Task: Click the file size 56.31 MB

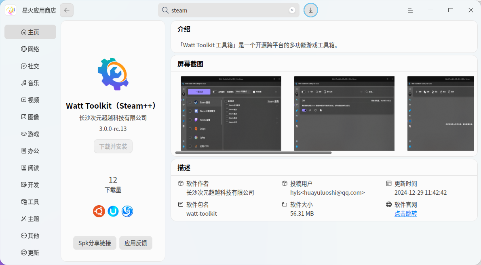Action: click(302, 213)
